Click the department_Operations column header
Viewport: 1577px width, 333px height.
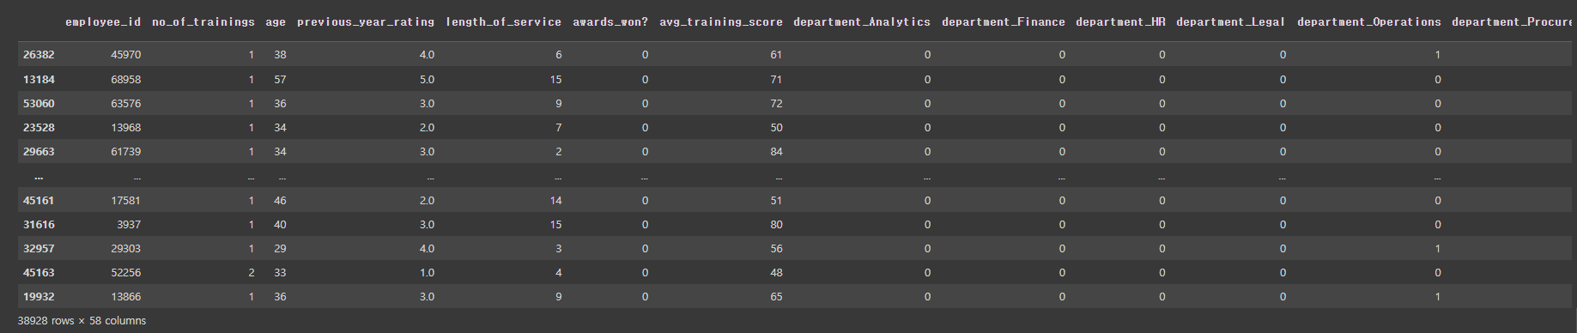[x=1369, y=21]
